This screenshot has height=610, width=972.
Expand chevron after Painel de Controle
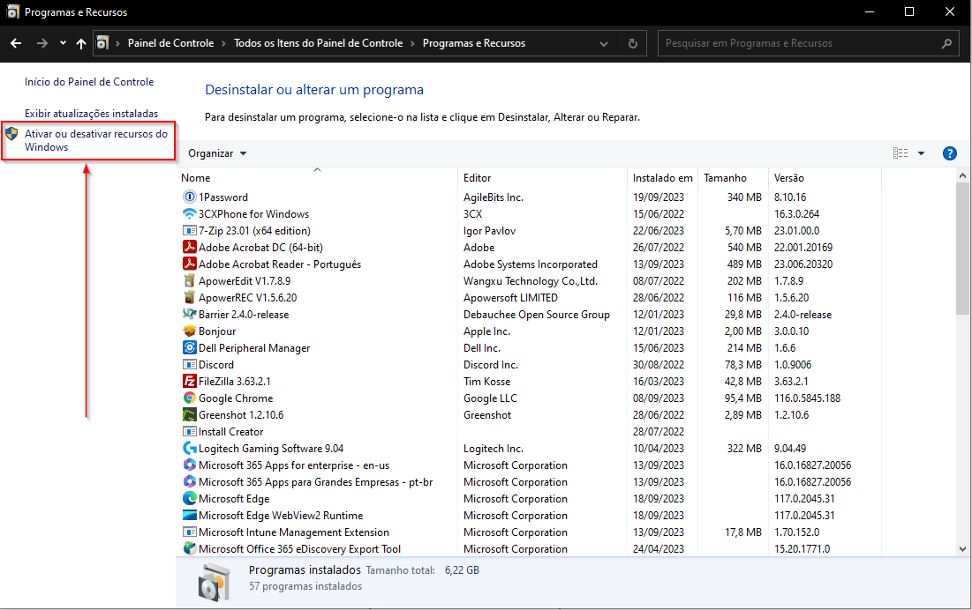click(x=223, y=43)
